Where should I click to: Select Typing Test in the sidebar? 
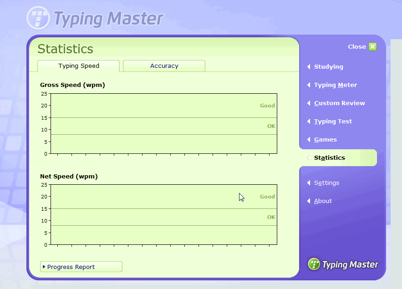(333, 121)
